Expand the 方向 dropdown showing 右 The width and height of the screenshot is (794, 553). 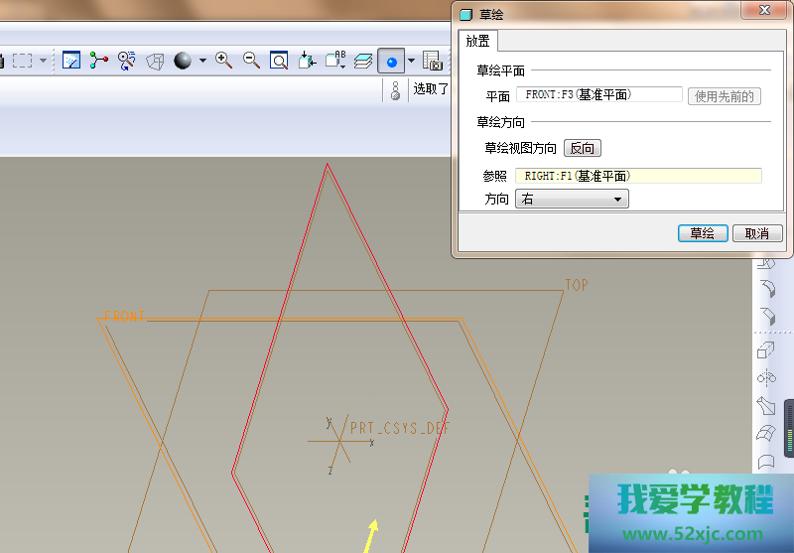[x=572, y=200]
